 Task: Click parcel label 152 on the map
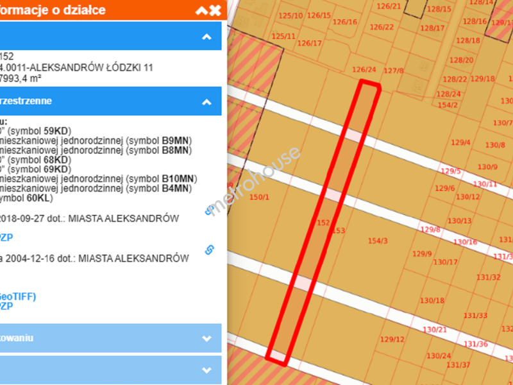pyautogui.click(x=323, y=223)
